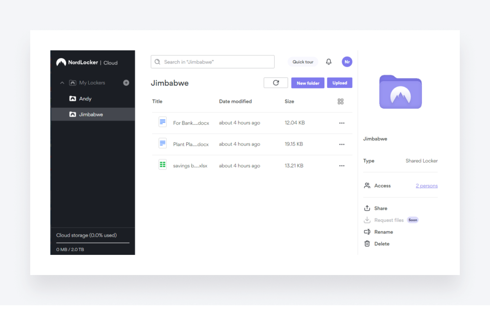Click the Share icon for Jimbabwe

[367, 208]
